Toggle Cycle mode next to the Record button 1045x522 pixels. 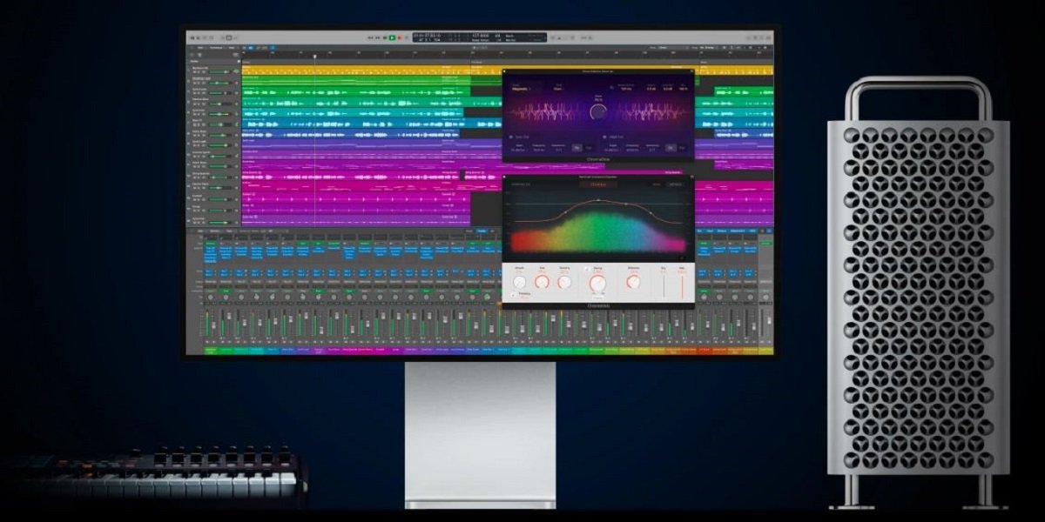(x=407, y=37)
